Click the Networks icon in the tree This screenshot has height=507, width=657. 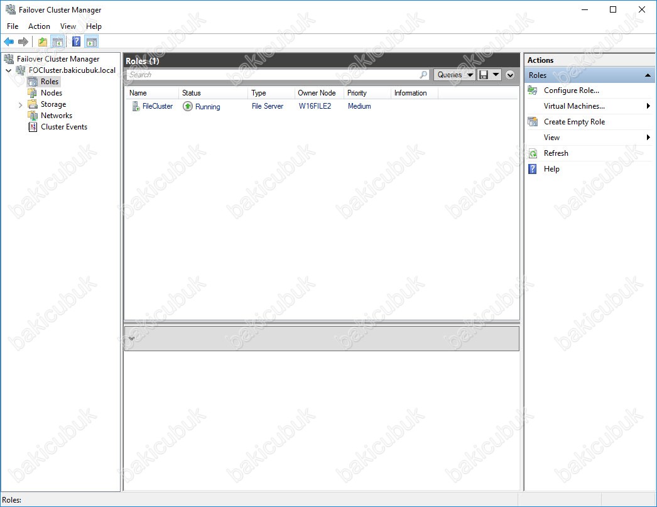[x=32, y=116]
